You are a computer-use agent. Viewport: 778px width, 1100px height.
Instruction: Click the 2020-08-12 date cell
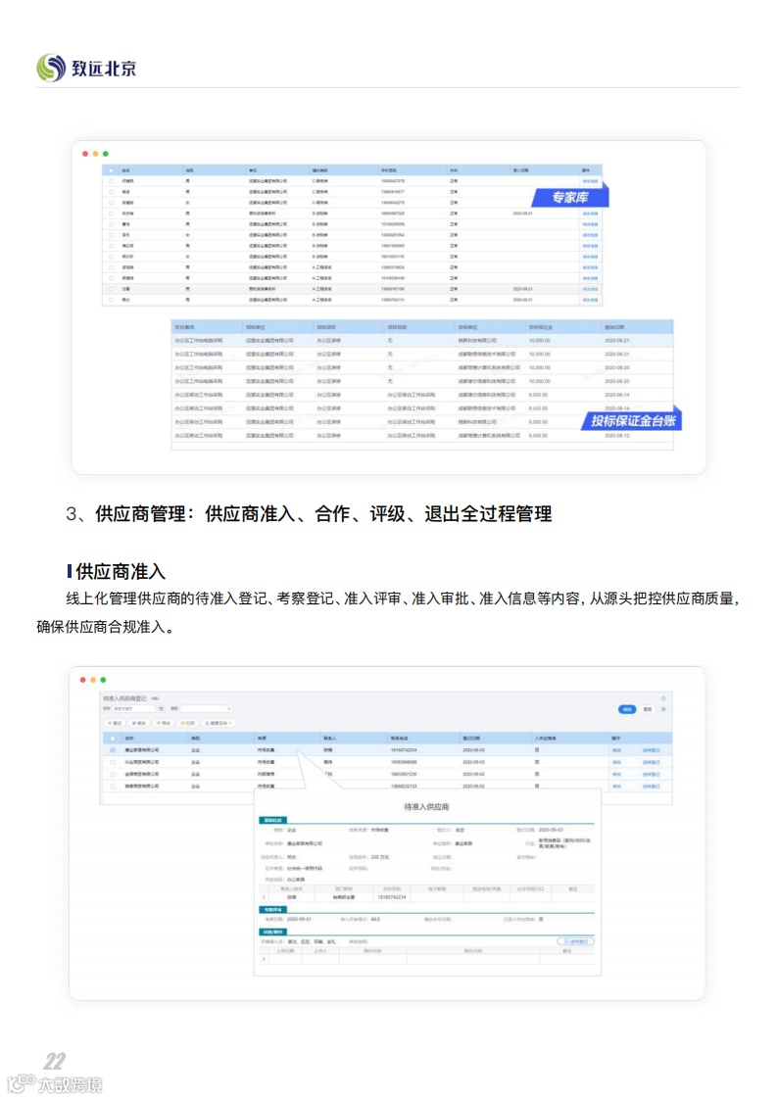click(x=617, y=436)
